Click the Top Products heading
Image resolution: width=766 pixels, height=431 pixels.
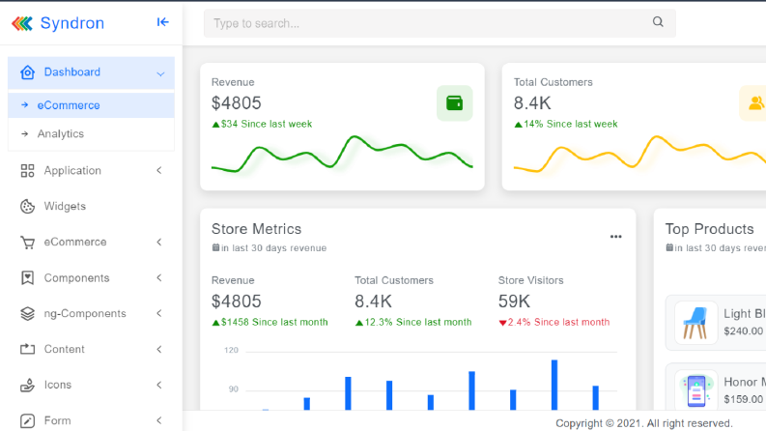pyautogui.click(x=709, y=229)
